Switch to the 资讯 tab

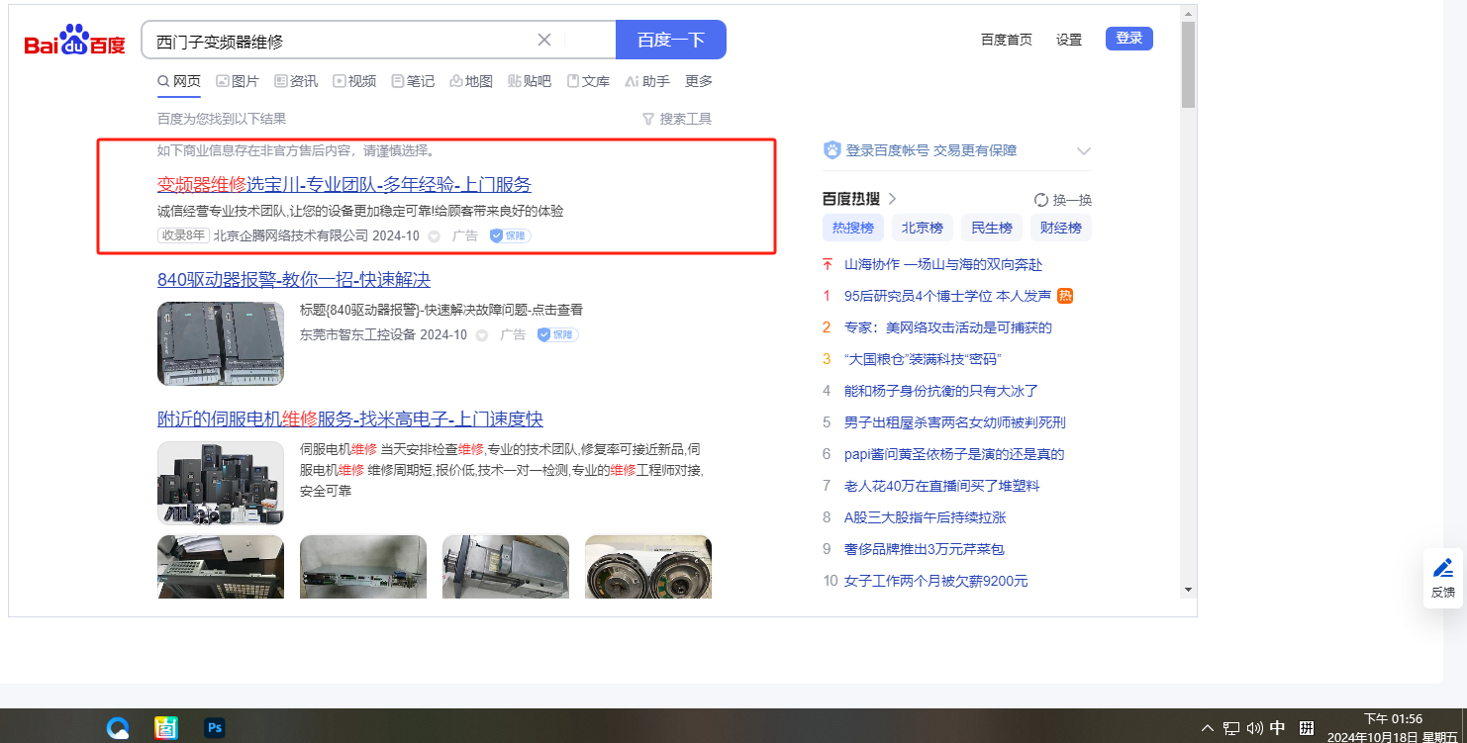(x=296, y=81)
